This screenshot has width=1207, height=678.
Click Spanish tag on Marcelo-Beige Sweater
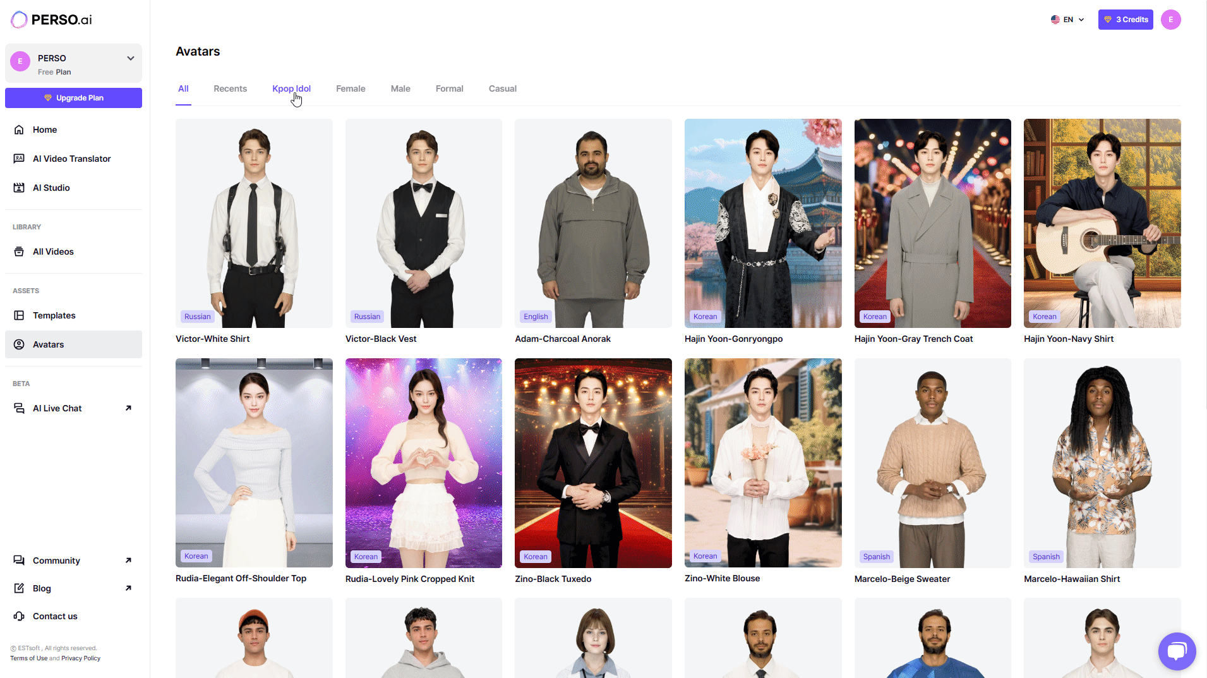(876, 557)
